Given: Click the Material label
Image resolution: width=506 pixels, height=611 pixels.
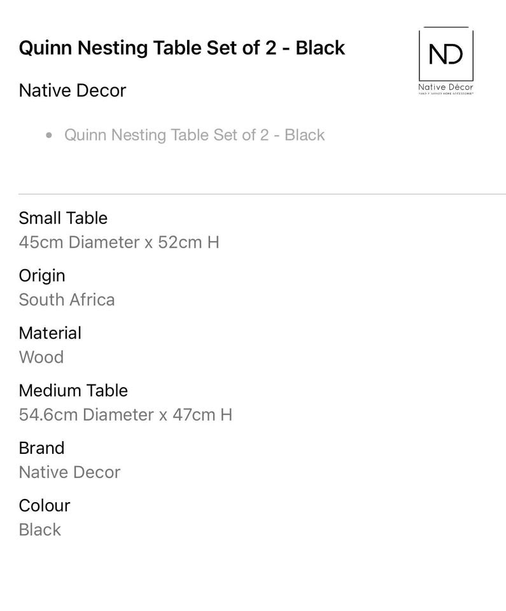Looking at the screenshot, I should [50, 333].
